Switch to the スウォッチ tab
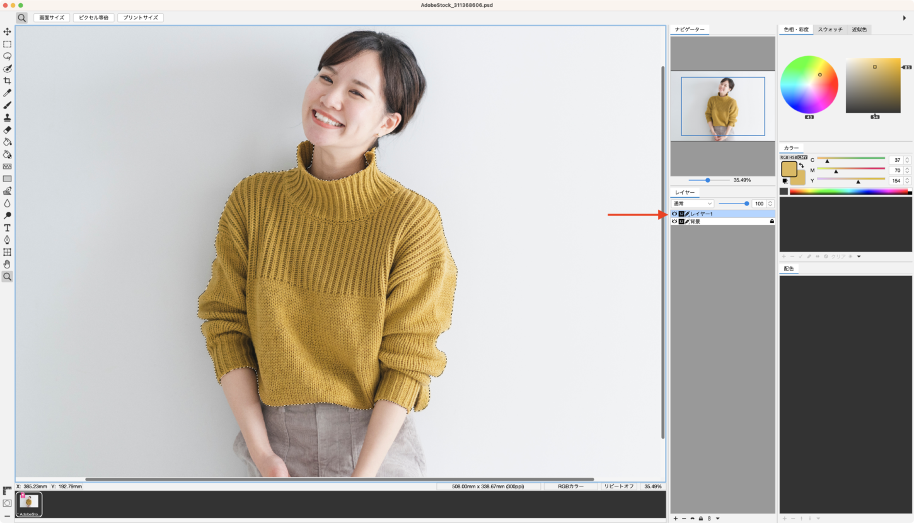 click(x=830, y=30)
